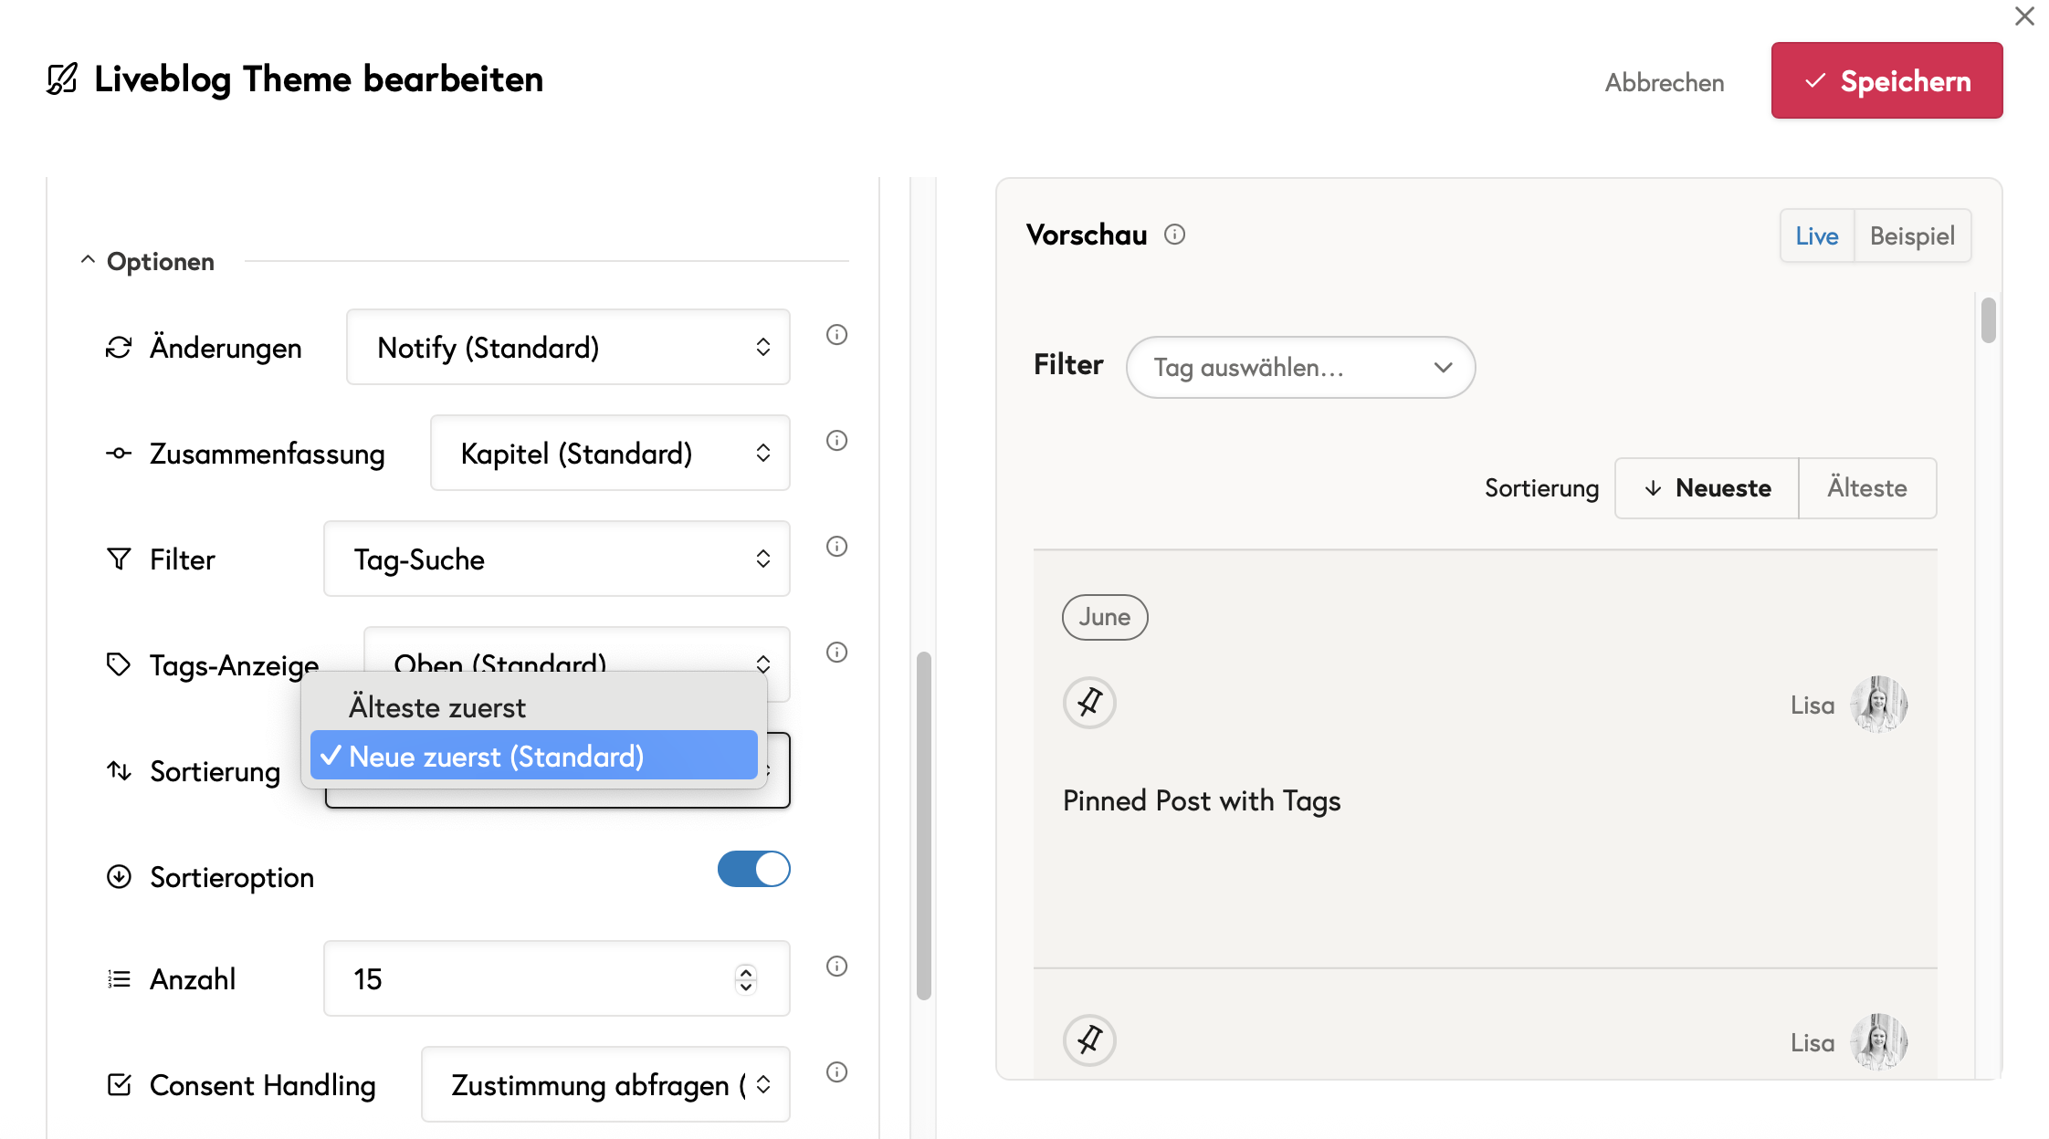Switch preview to Beispiel tab
This screenshot has height=1139, width=2049.
(x=1911, y=236)
